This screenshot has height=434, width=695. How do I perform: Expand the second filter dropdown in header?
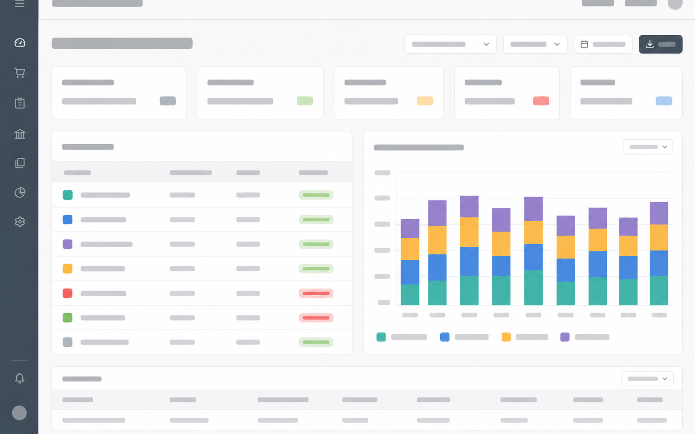[x=535, y=44]
